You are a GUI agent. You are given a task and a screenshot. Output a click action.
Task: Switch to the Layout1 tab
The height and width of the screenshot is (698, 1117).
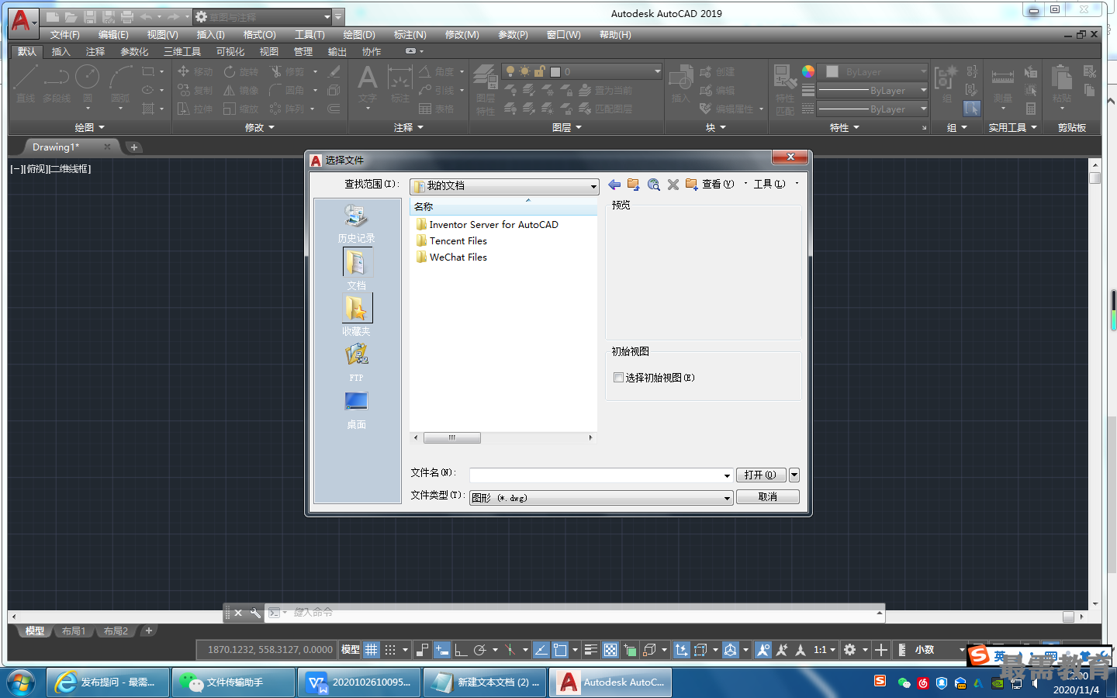[74, 631]
